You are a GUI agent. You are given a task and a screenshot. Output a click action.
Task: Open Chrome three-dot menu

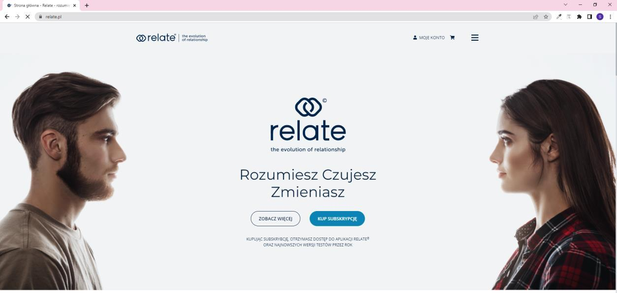point(611,16)
